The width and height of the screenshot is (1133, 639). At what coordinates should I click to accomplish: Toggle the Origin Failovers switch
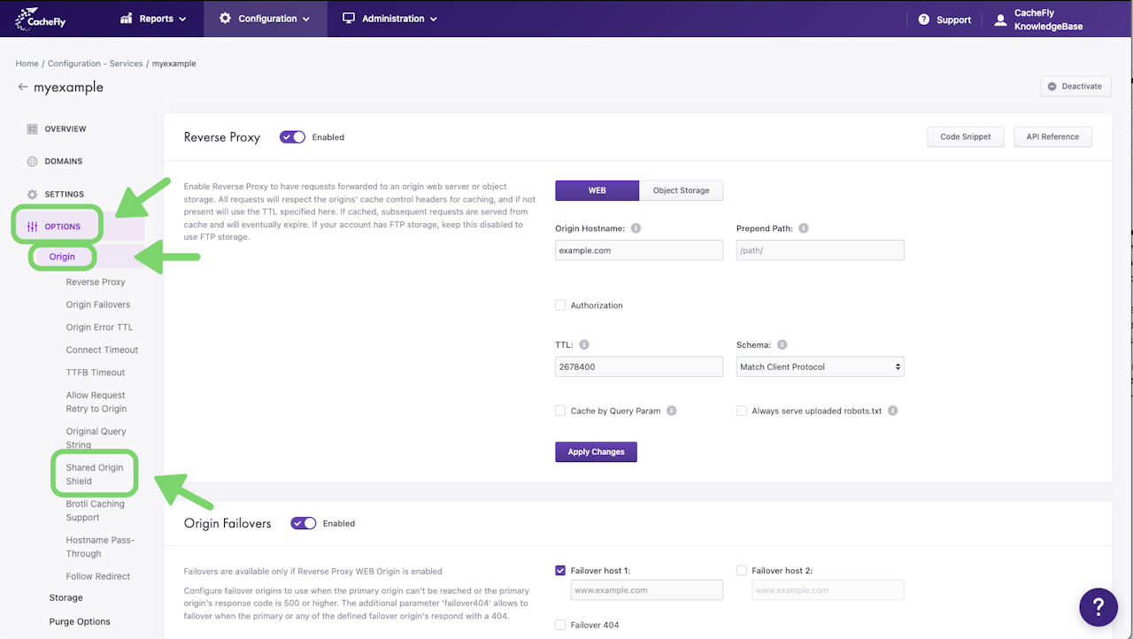point(304,523)
